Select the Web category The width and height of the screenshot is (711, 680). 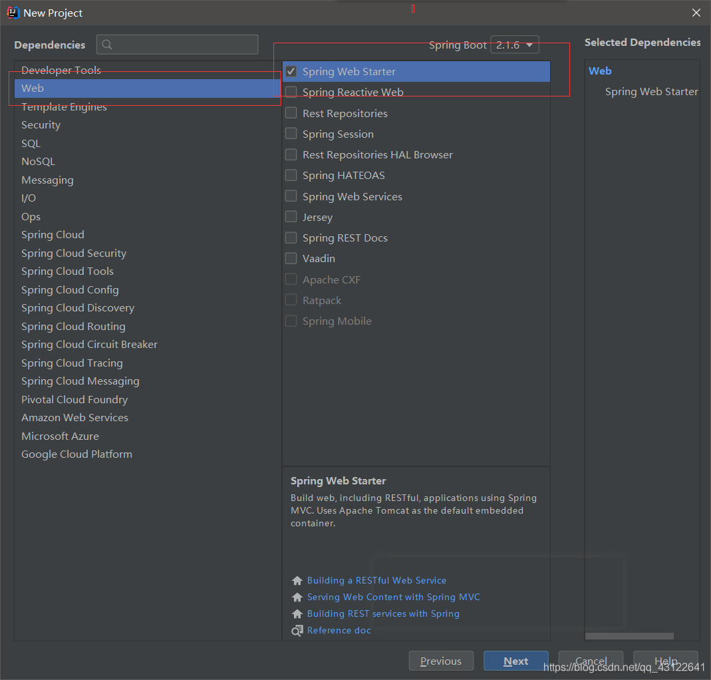[148, 88]
